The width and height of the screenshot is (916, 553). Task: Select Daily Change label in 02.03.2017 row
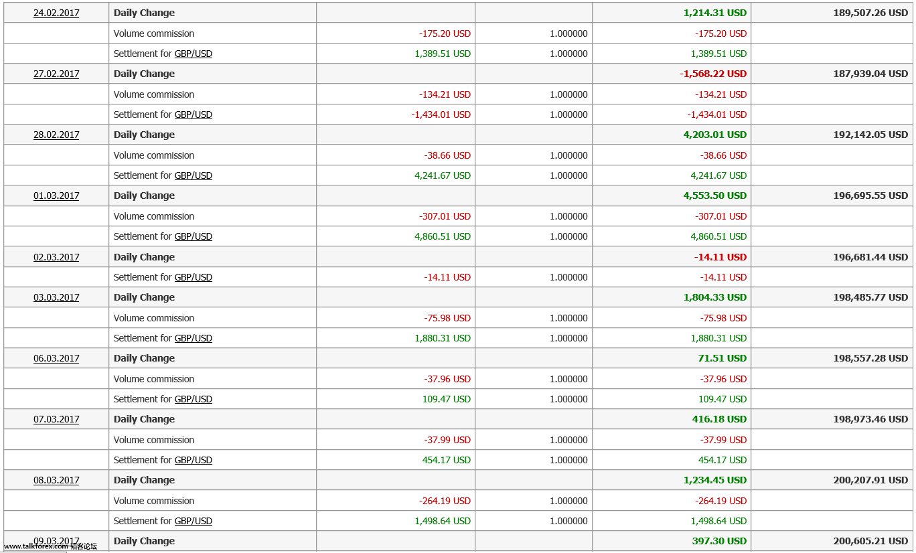point(144,257)
